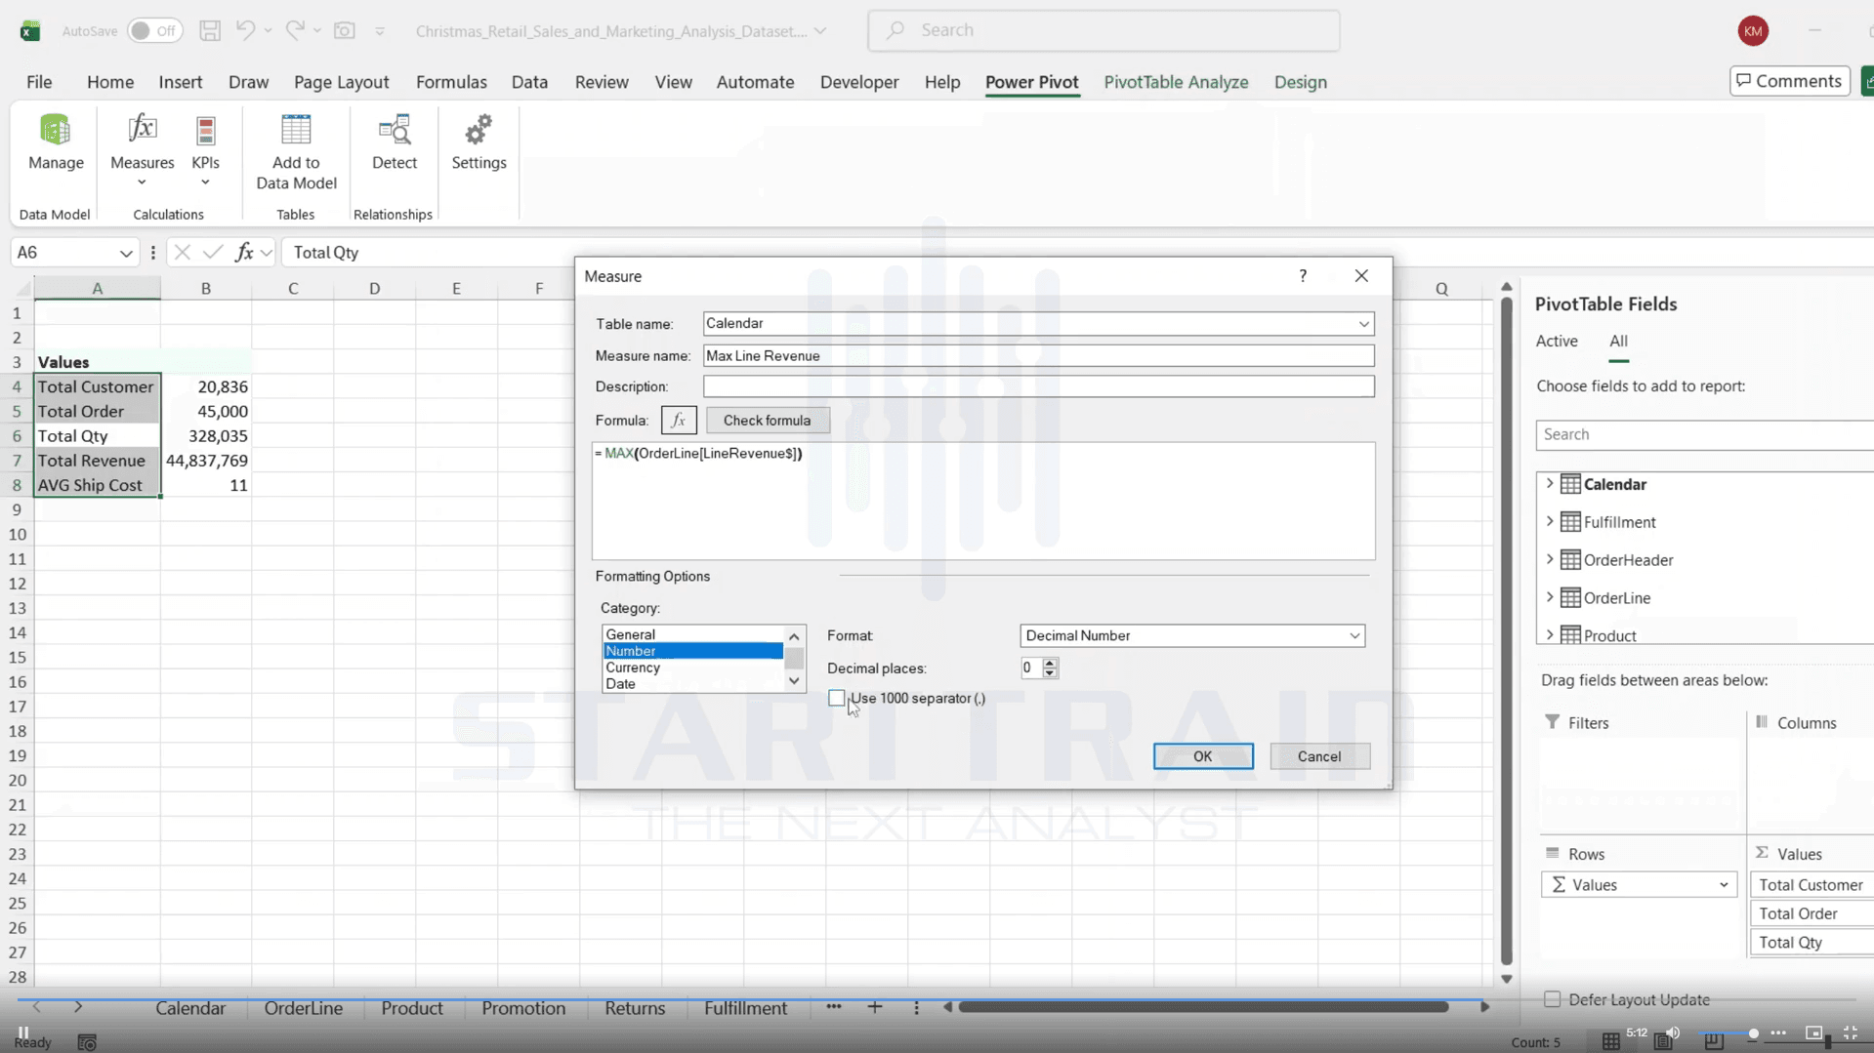Expand the OrderLine table in the field list

point(1550,597)
